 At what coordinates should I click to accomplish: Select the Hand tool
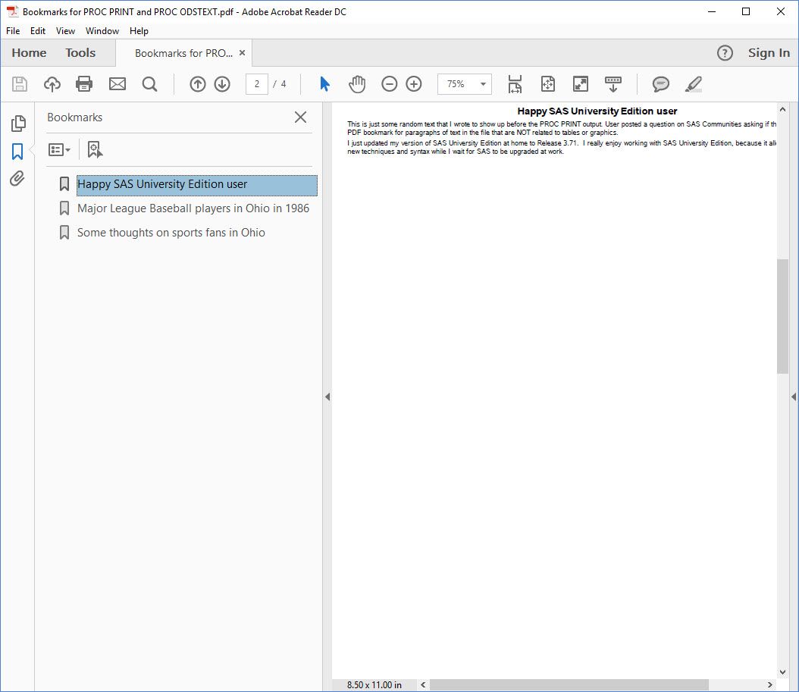click(x=356, y=84)
